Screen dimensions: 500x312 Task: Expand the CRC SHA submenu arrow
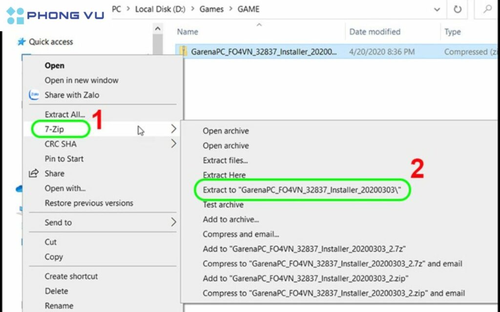[x=173, y=144]
